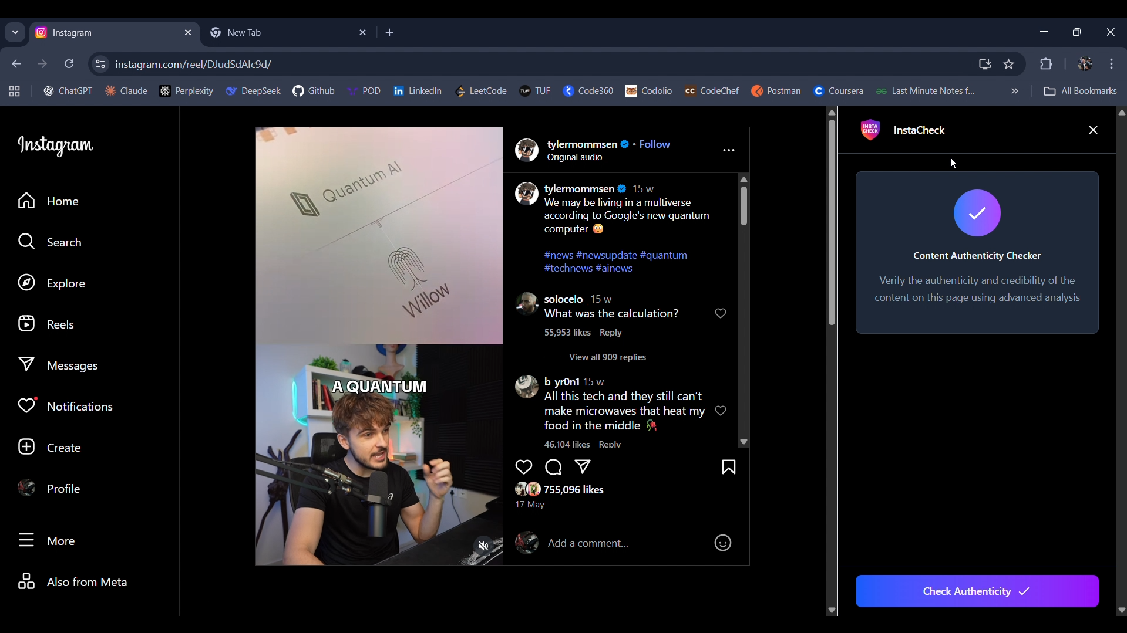
Task: Open the Original audio link
Action: click(574, 158)
